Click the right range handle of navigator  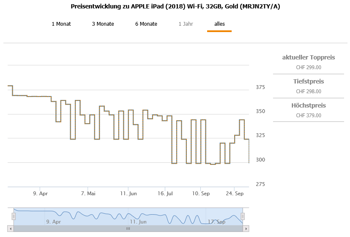click(x=243, y=216)
